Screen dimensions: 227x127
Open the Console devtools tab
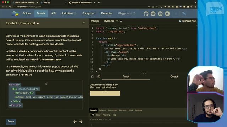(x=93, y=110)
